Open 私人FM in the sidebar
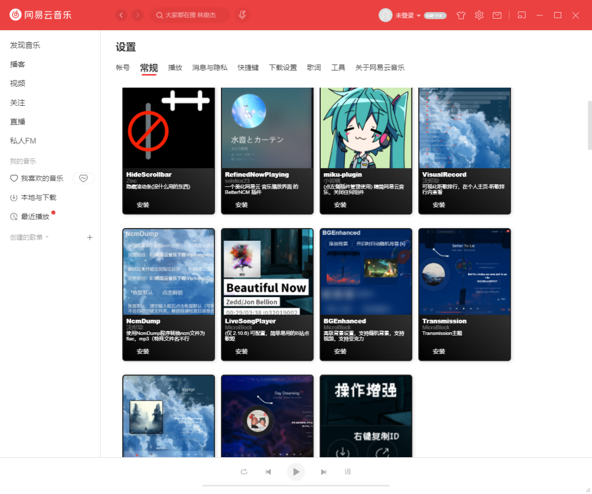592x494 pixels. coord(22,141)
